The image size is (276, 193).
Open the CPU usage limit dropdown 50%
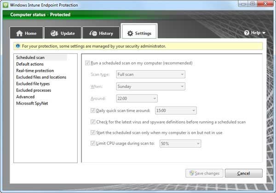coord(180,144)
